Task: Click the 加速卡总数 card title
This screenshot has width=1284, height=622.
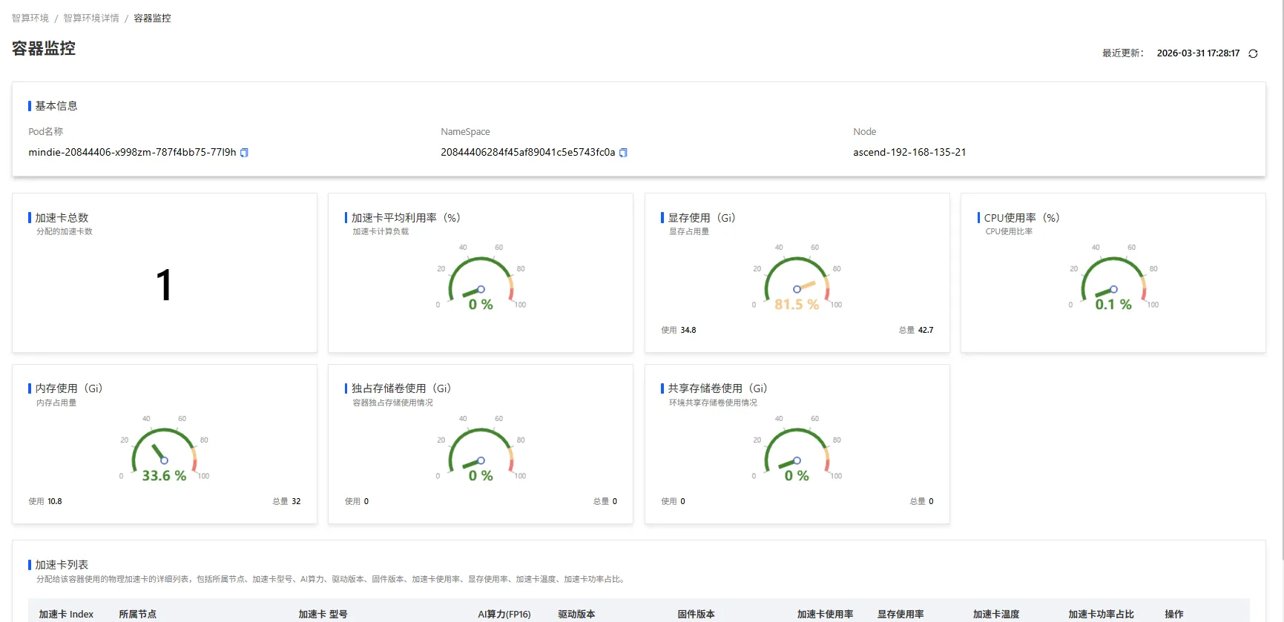Action: (62, 218)
